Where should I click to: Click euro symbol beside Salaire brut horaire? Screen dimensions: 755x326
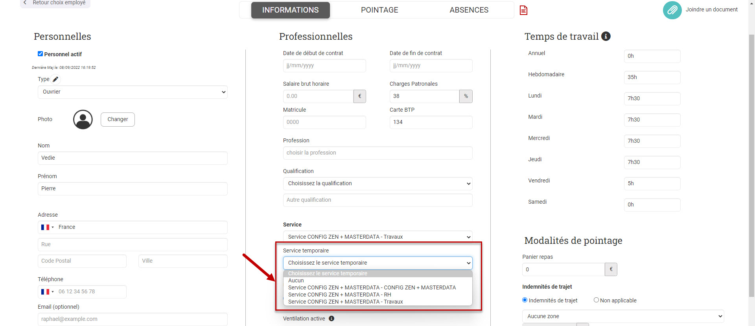359,96
